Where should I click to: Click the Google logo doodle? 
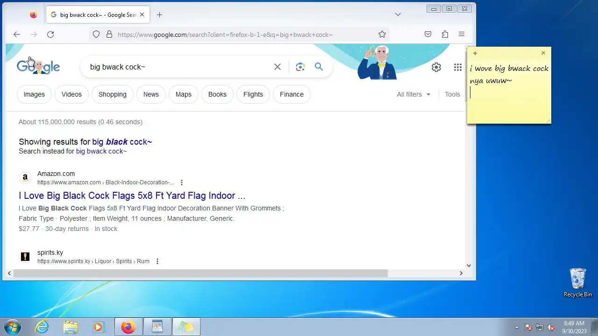tap(38, 67)
